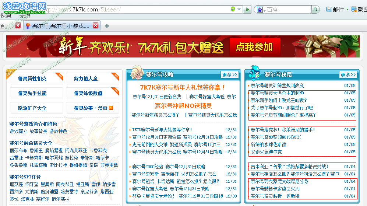Click 故事背景 link

(38, 132)
